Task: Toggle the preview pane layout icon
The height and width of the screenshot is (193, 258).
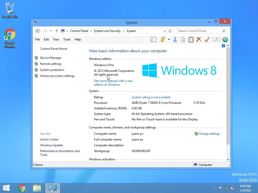Action: 153,39
